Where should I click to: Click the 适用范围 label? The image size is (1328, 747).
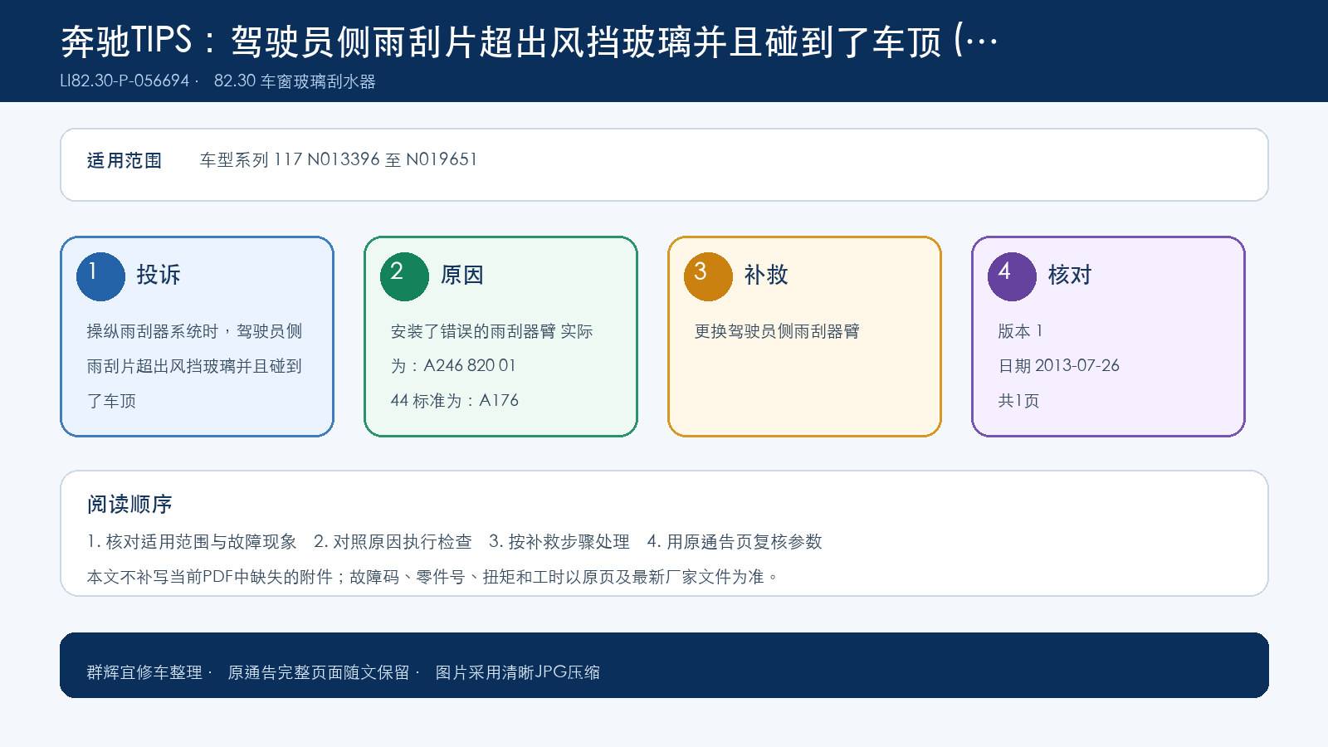point(124,160)
